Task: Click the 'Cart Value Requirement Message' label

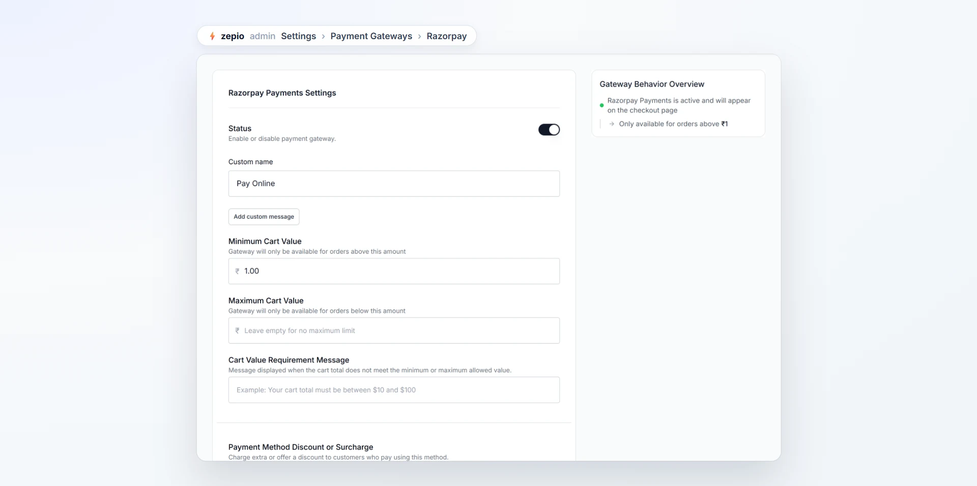Action: [289, 360]
